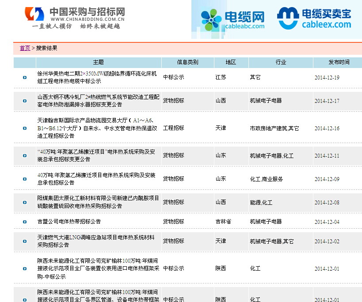Image resolution: width=362 pixels, height=302 pixels.
Task: Click the blue arrow beside 吉盟公司 row
Action: (24, 221)
